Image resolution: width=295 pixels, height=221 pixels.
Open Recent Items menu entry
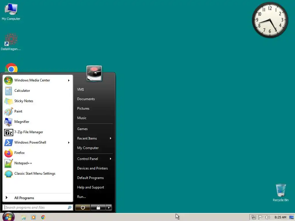pos(94,138)
